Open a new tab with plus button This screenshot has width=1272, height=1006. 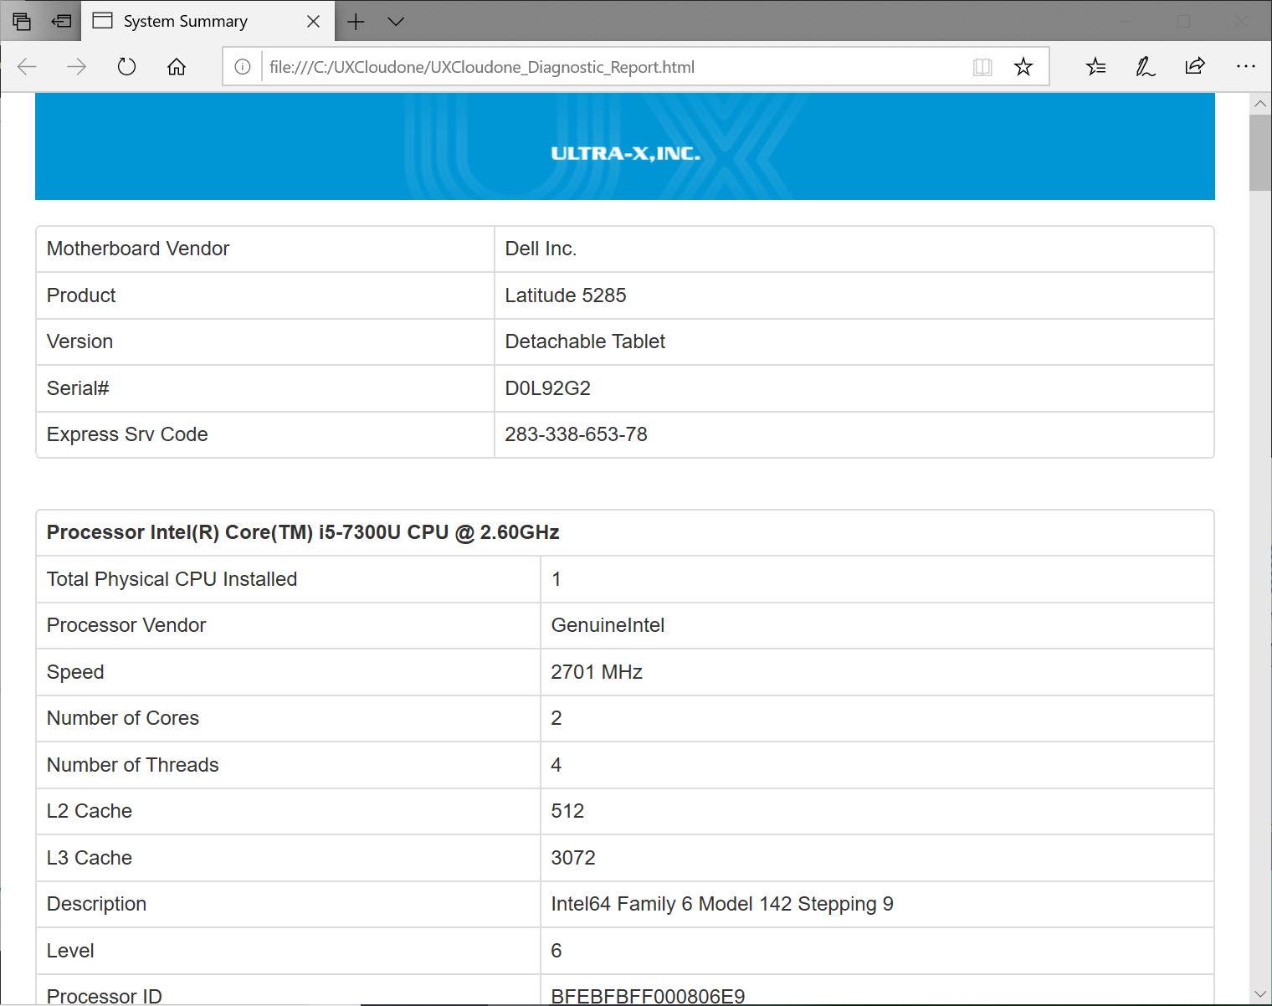pos(356,22)
